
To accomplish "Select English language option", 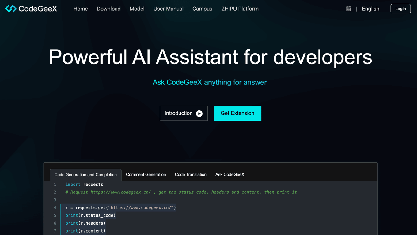I will pos(370,9).
